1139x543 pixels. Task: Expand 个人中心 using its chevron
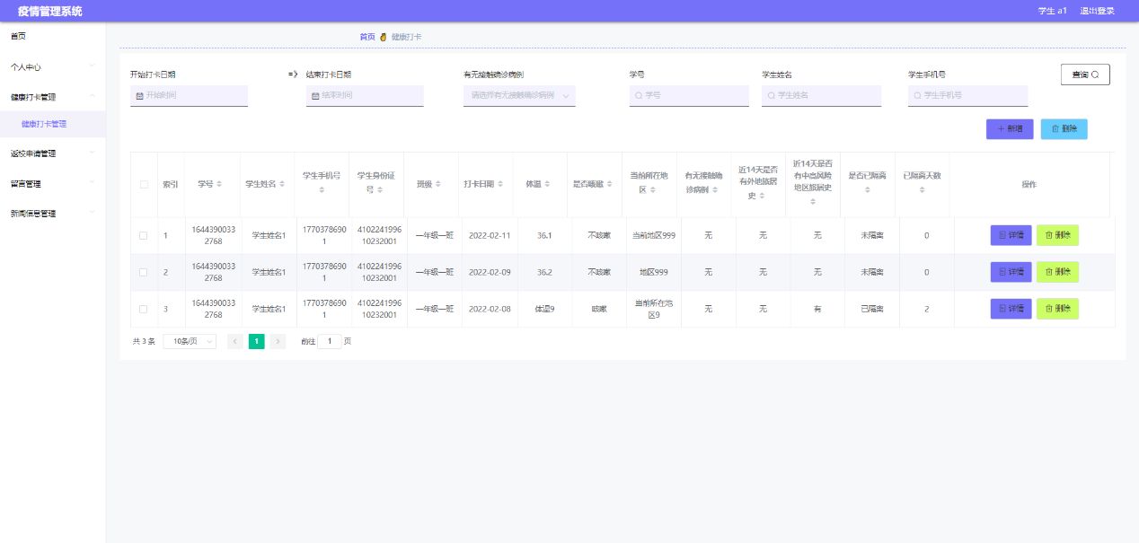click(92, 66)
